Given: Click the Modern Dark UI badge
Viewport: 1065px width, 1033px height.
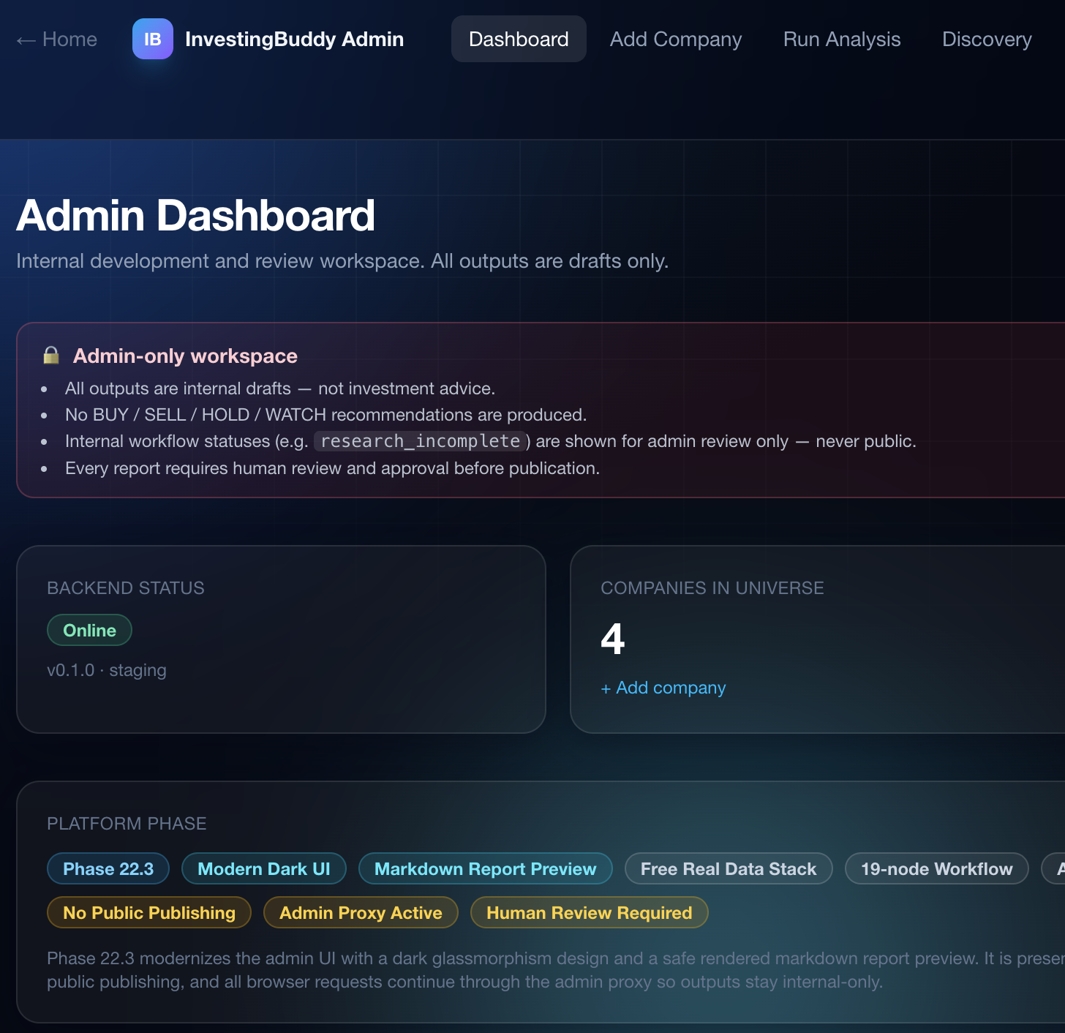Looking at the screenshot, I should point(264,868).
